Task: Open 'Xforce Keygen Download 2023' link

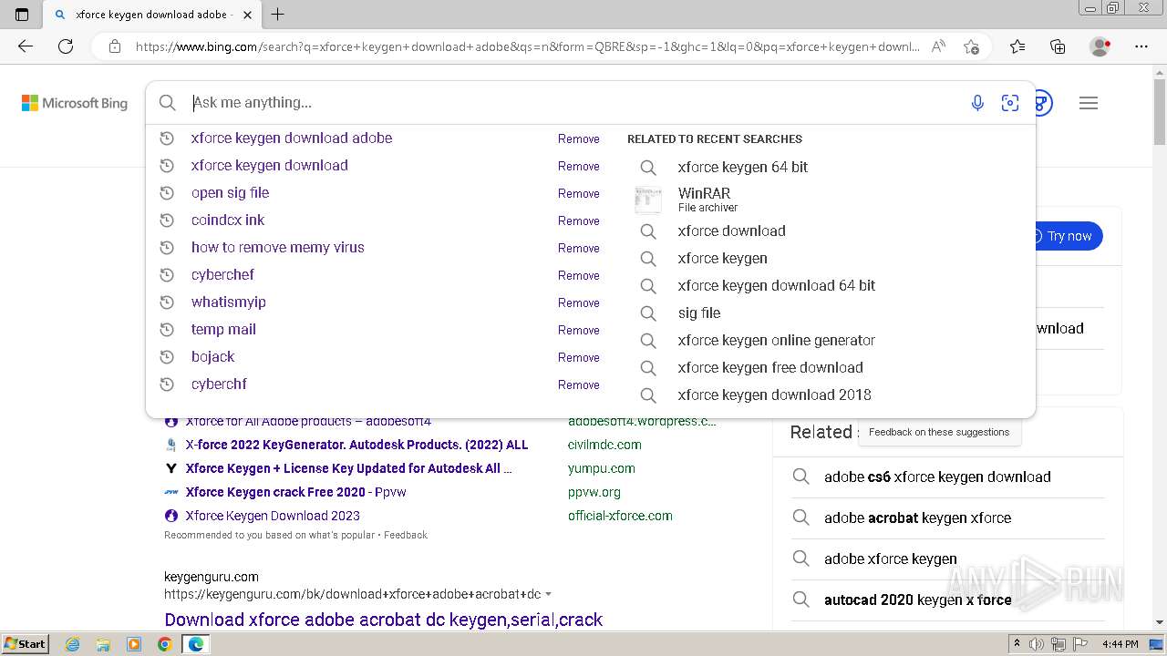Action: click(x=273, y=516)
